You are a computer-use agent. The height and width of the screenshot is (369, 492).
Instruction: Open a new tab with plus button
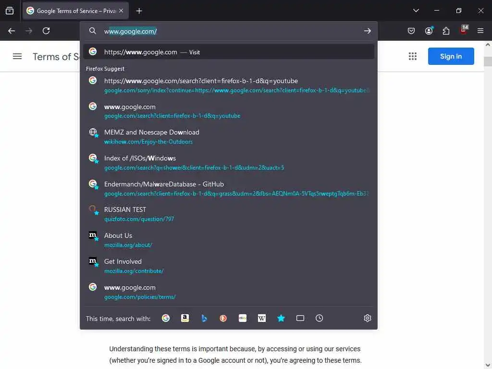(x=139, y=11)
